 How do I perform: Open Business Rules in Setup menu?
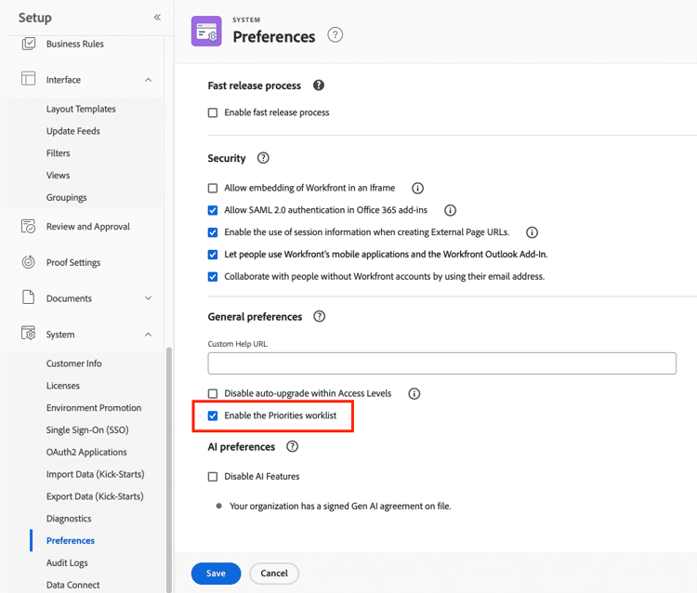click(x=75, y=44)
